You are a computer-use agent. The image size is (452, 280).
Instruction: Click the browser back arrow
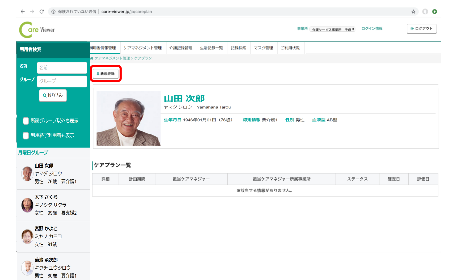tap(23, 11)
